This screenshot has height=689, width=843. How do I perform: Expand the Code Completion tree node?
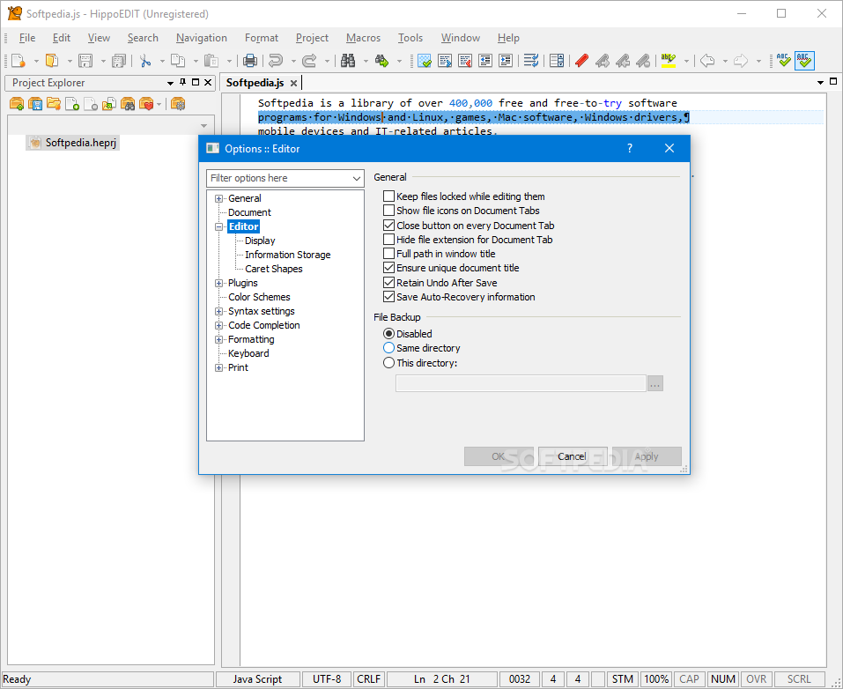pos(218,325)
